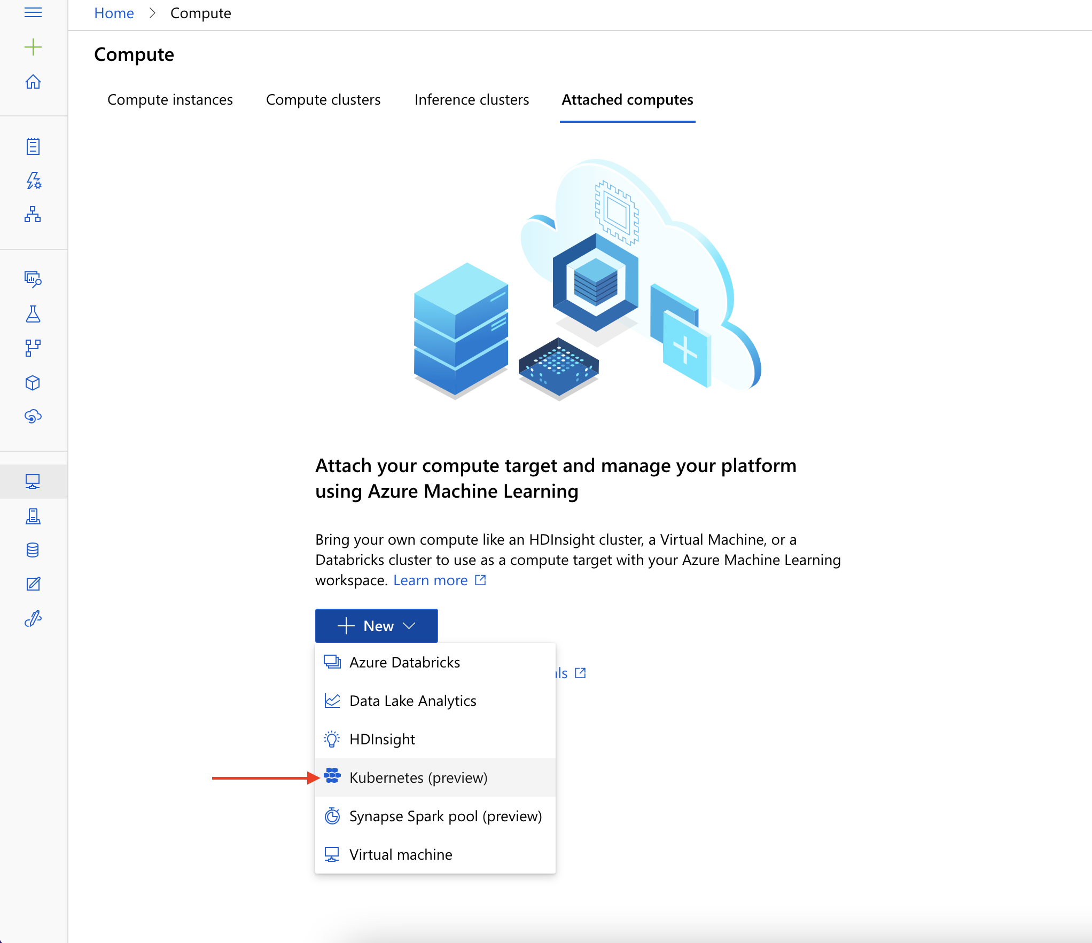
Task: Switch to Inference clusters tab
Action: click(x=472, y=100)
